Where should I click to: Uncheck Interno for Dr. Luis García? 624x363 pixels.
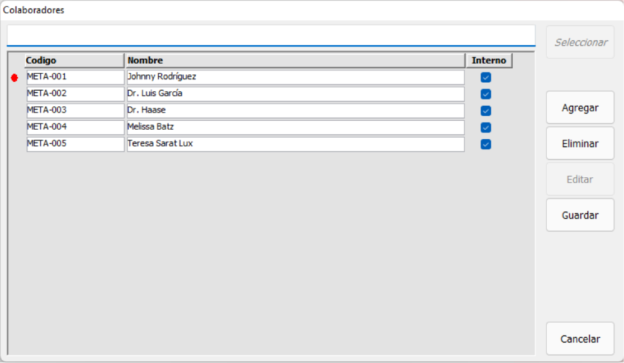click(x=486, y=94)
